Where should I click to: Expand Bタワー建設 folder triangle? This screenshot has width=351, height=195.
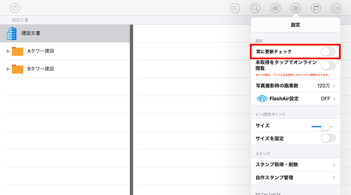[8, 69]
